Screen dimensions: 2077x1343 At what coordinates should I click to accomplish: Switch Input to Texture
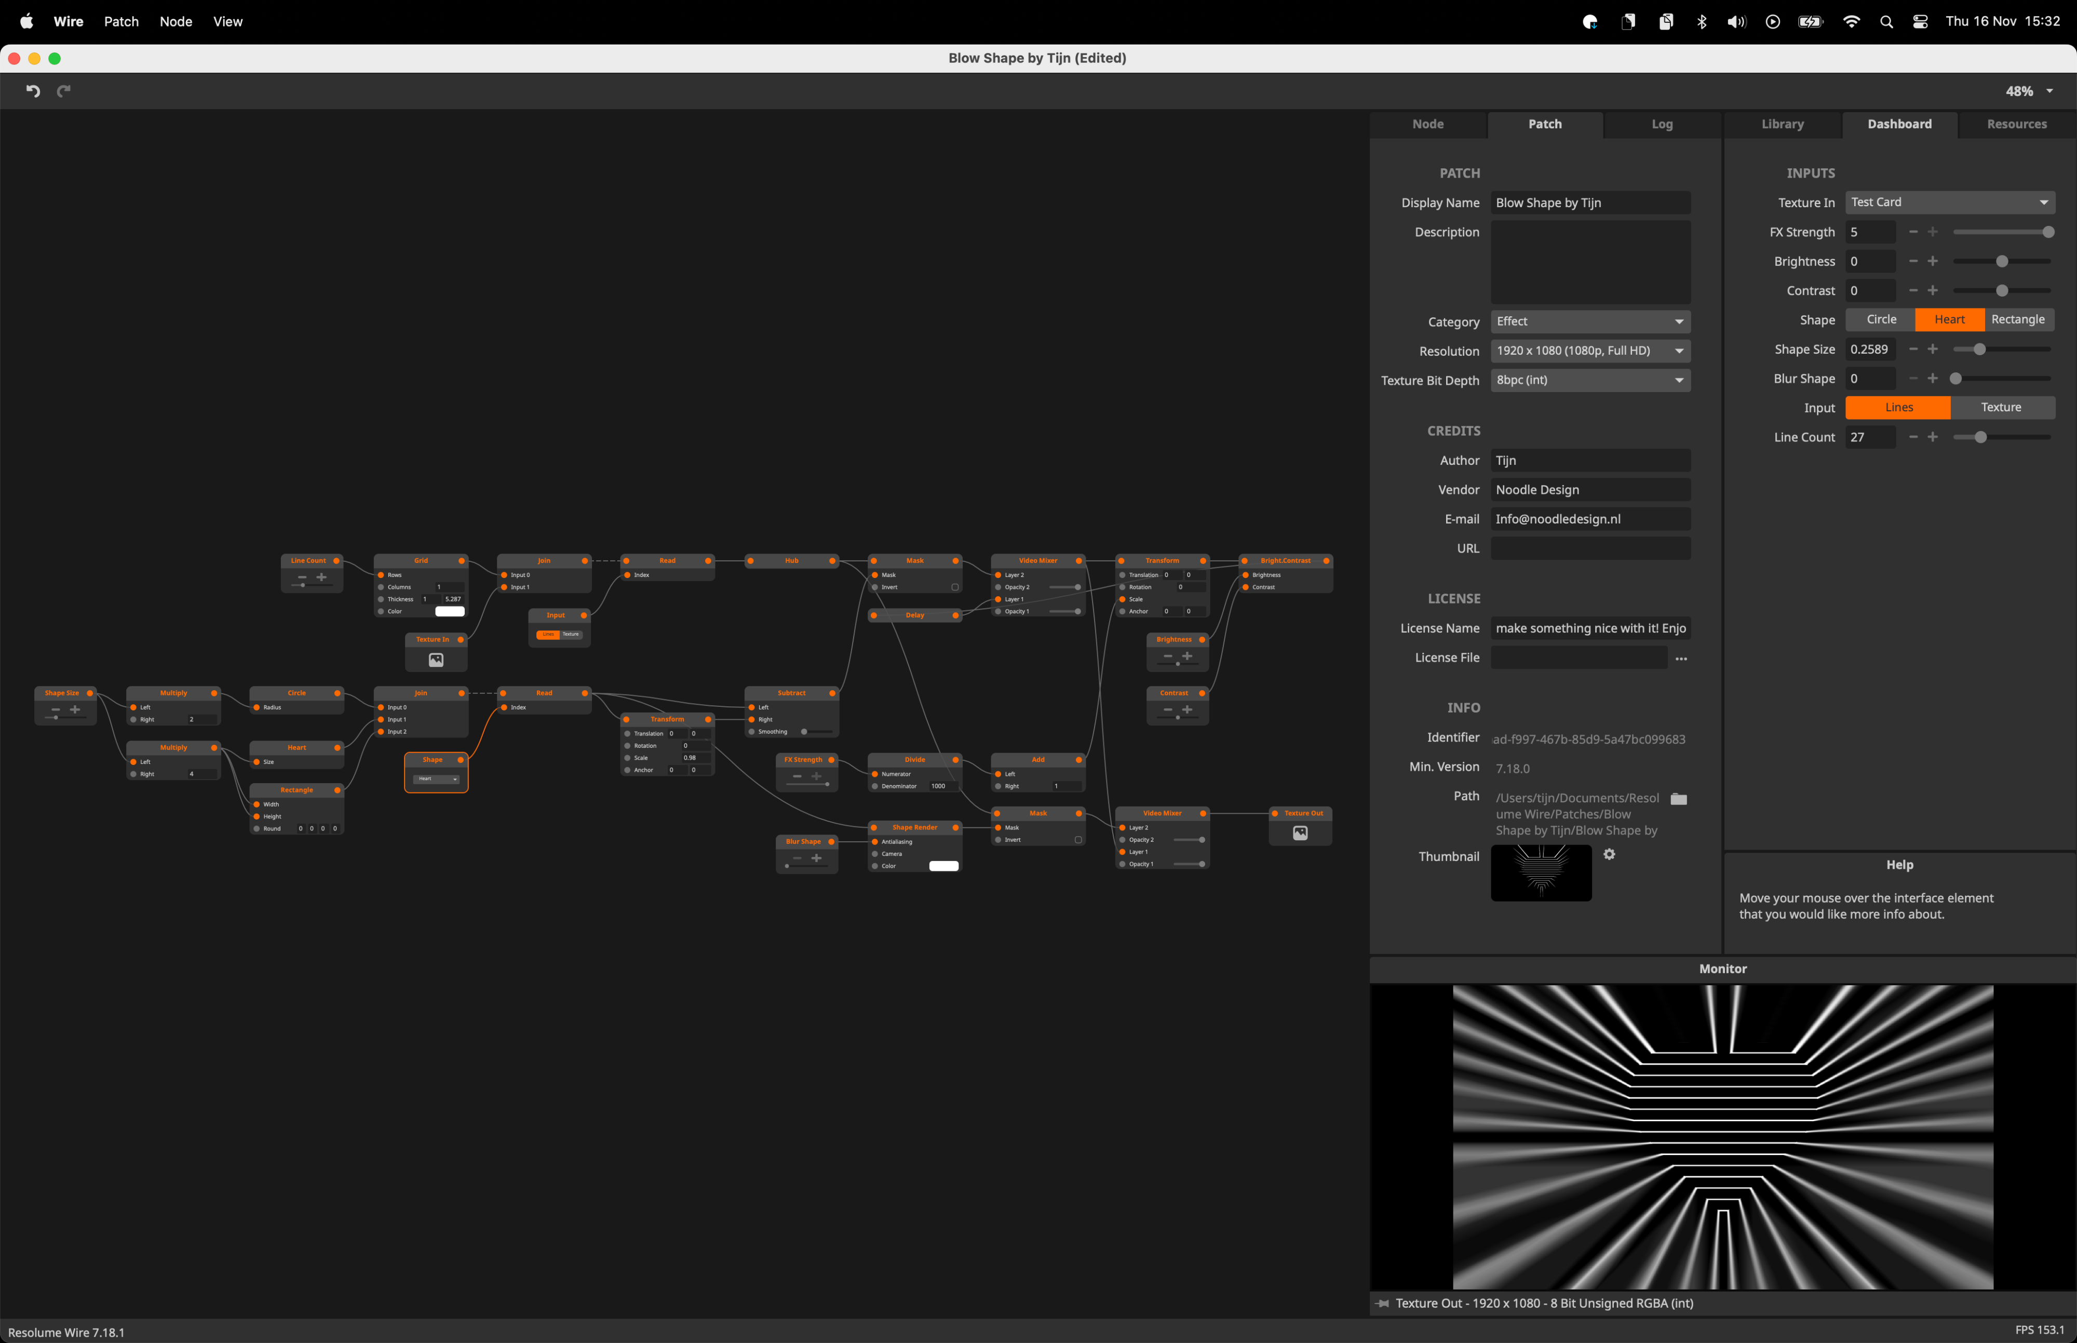click(x=2000, y=407)
